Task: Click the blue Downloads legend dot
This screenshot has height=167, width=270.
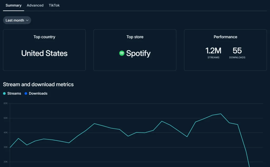Action: pyautogui.click(x=26, y=94)
